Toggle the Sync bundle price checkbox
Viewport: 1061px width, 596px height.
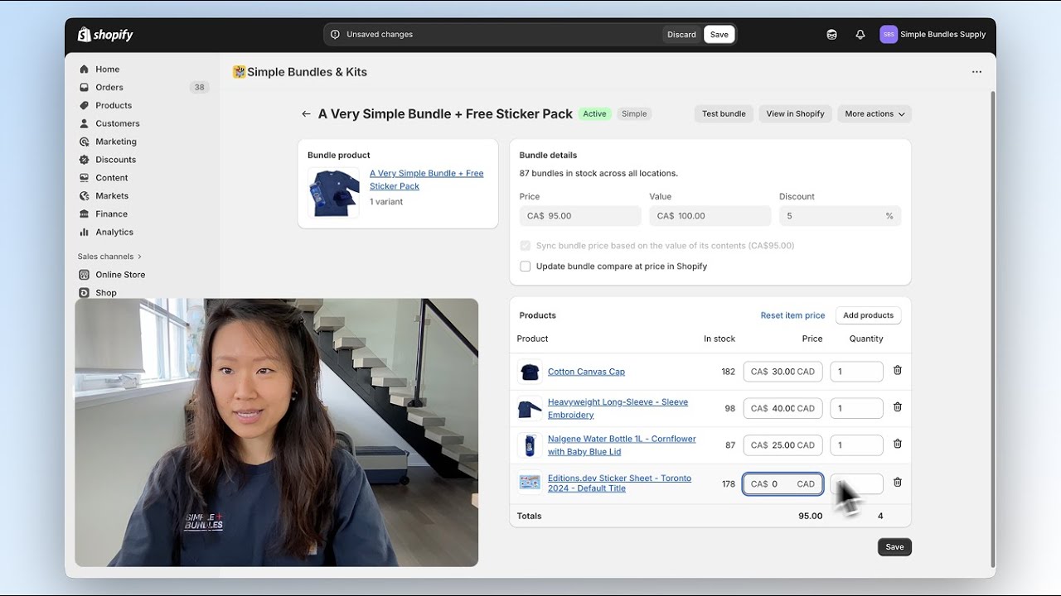525,246
